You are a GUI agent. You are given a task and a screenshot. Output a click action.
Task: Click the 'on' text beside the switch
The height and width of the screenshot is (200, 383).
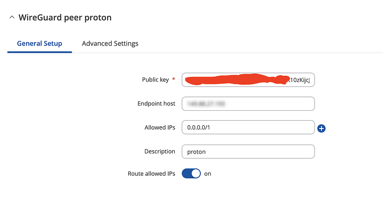click(208, 173)
